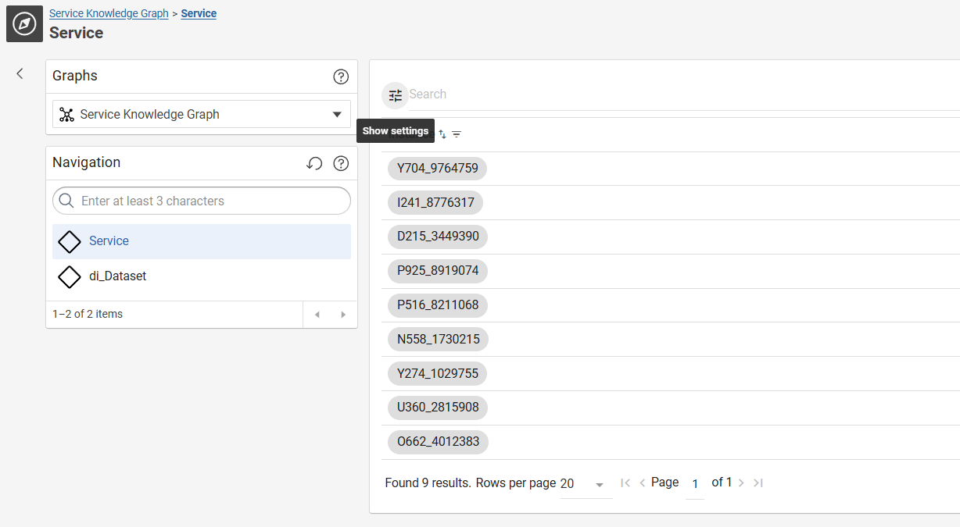Click the results Search input field
Viewport: 960px width, 527px height.
625,94
